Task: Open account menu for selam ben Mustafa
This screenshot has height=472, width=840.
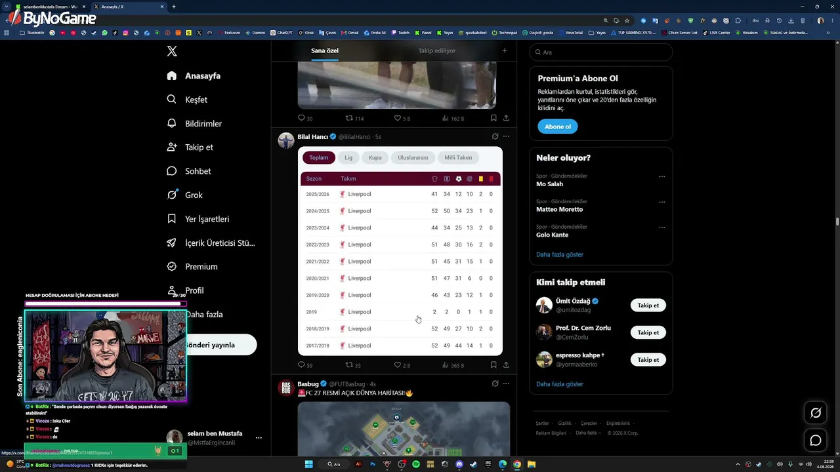Action: 259,437
